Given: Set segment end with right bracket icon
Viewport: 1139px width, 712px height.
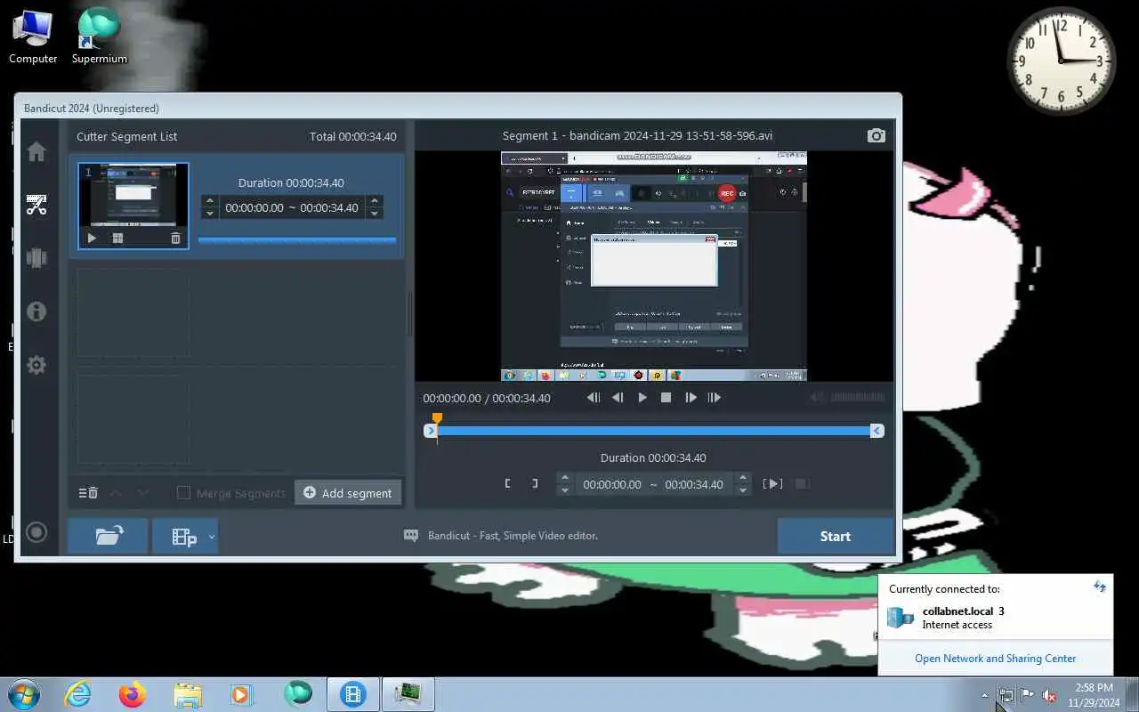Looking at the screenshot, I should [x=535, y=483].
